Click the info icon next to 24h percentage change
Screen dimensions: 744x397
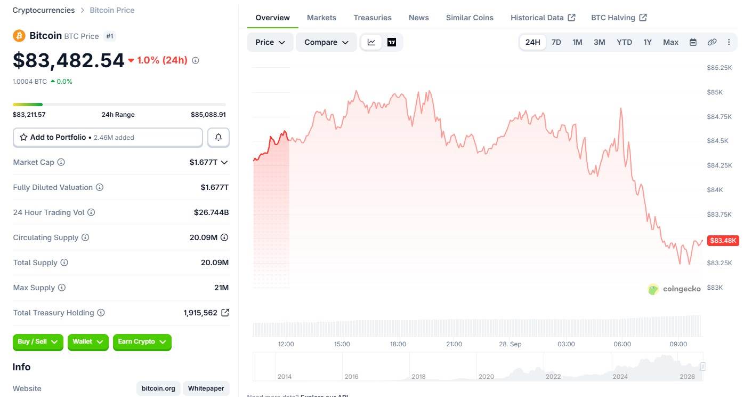[x=196, y=60]
